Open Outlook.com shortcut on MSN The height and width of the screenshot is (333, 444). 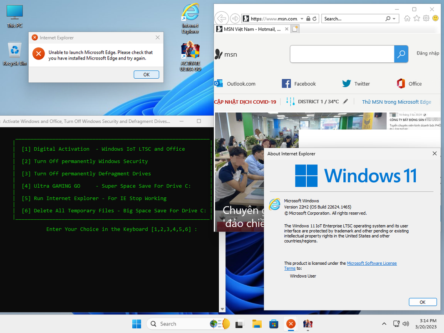point(235,84)
